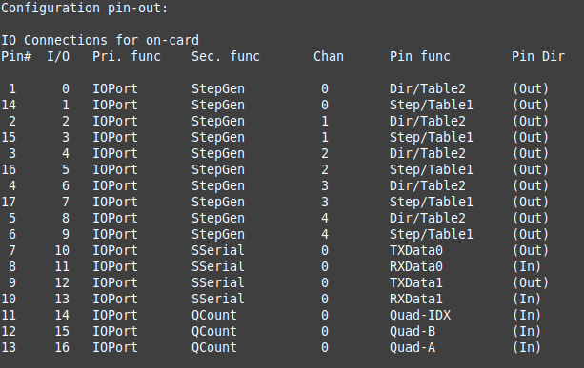This screenshot has height=368, width=584.
Task: Click the 'Quad-A' pin function text
Action: 413,348
